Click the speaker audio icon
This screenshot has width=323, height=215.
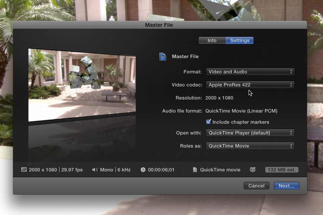click(95, 170)
